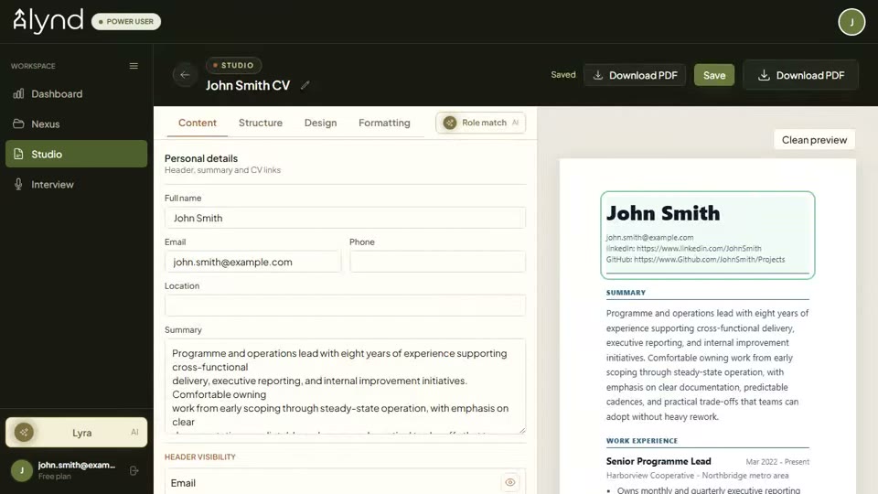
Task: Click the Download PDF button beside Saved
Action: [x=635, y=75]
